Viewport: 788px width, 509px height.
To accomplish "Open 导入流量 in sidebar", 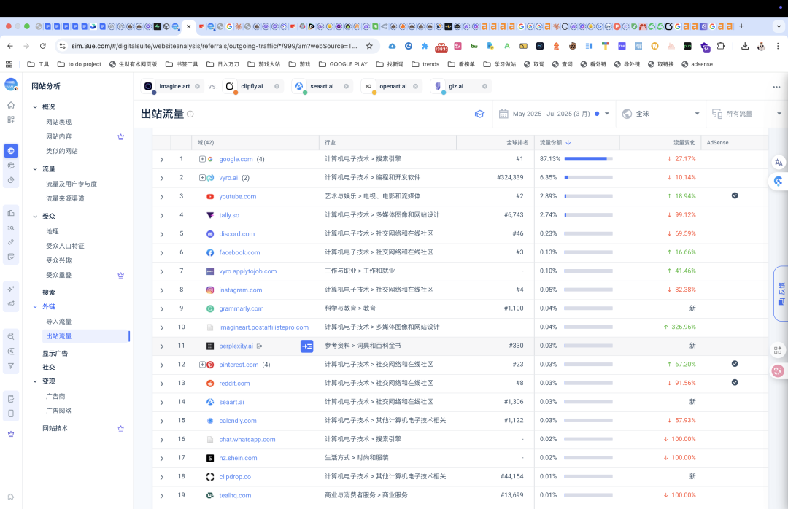I will [59, 322].
